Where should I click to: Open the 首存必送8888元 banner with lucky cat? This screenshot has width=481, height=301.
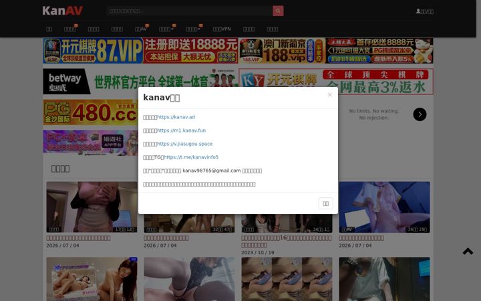(x=379, y=51)
